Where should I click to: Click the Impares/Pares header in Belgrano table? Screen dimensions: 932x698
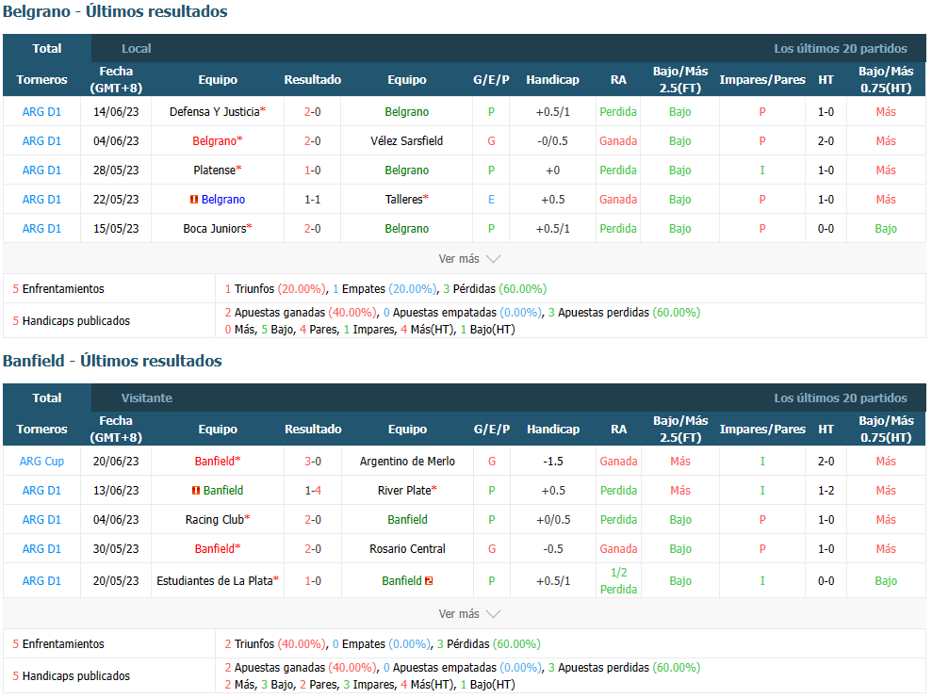pos(762,80)
